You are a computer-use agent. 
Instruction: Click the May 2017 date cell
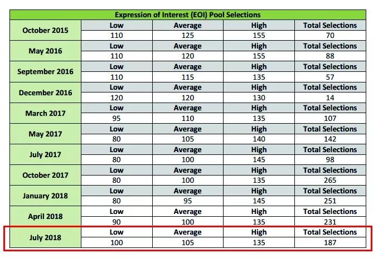pos(46,134)
